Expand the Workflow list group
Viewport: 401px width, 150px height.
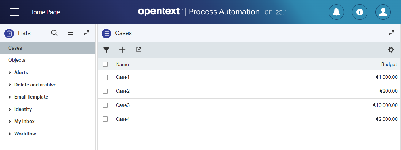click(x=10, y=134)
